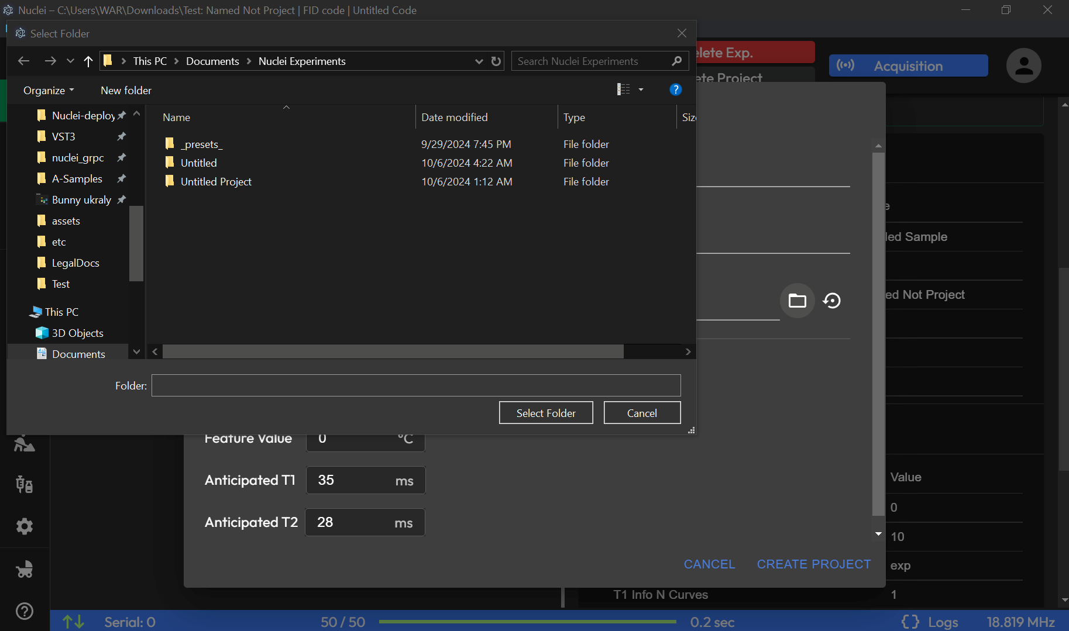Click the back arrow in the Select Folder dialog
This screenshot has height=631, width=1069.
click(x=23, y=61)
